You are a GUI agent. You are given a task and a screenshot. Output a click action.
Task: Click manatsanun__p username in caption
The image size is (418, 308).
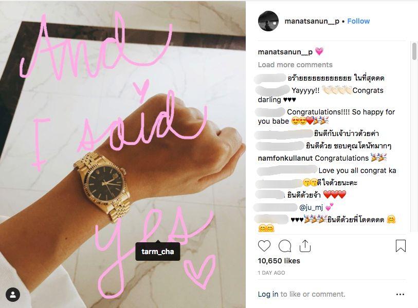coord(285,52)
